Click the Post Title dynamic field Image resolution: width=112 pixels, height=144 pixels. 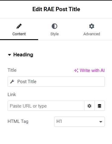56,82
